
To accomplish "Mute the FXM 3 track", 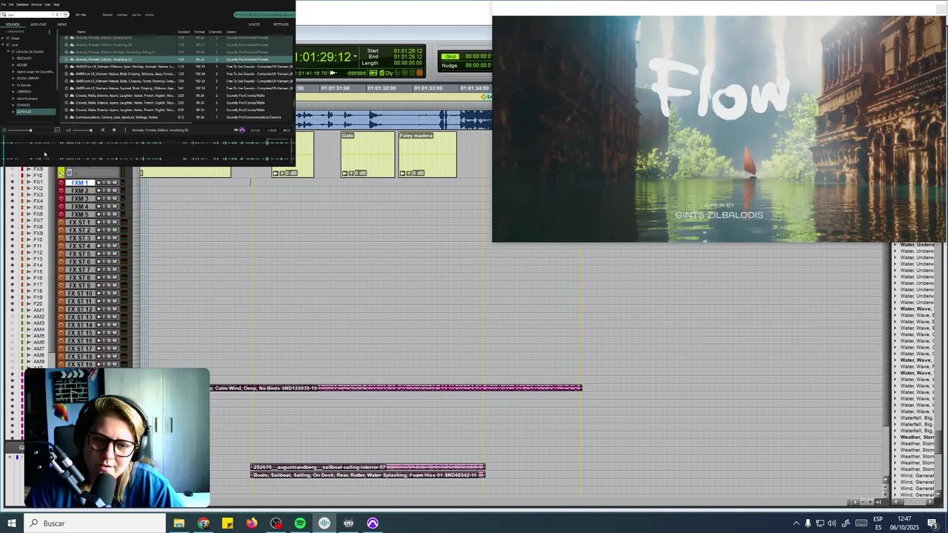I will [115, 198].
